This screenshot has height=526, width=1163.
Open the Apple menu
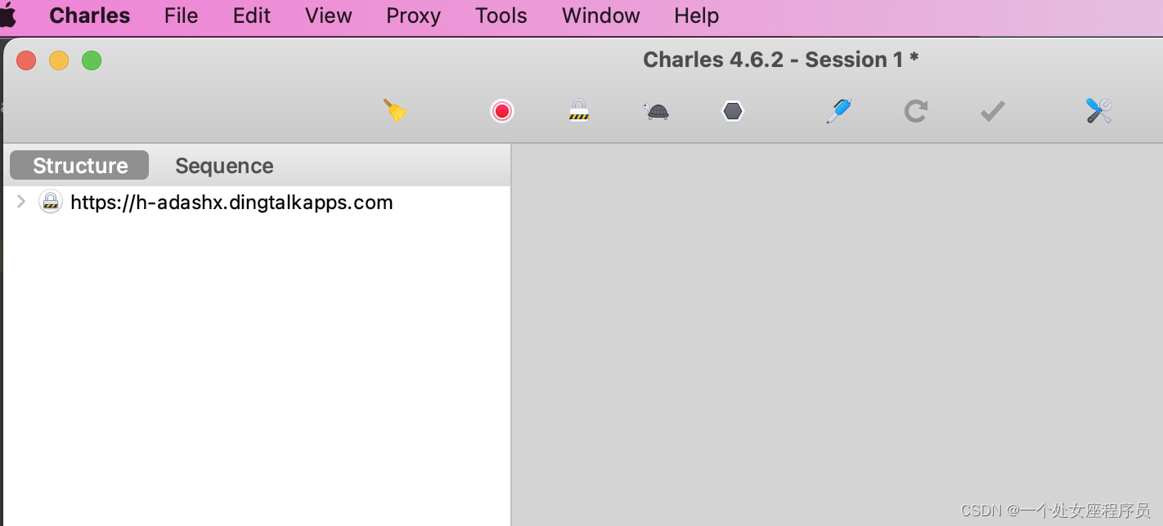coord(7,15)
